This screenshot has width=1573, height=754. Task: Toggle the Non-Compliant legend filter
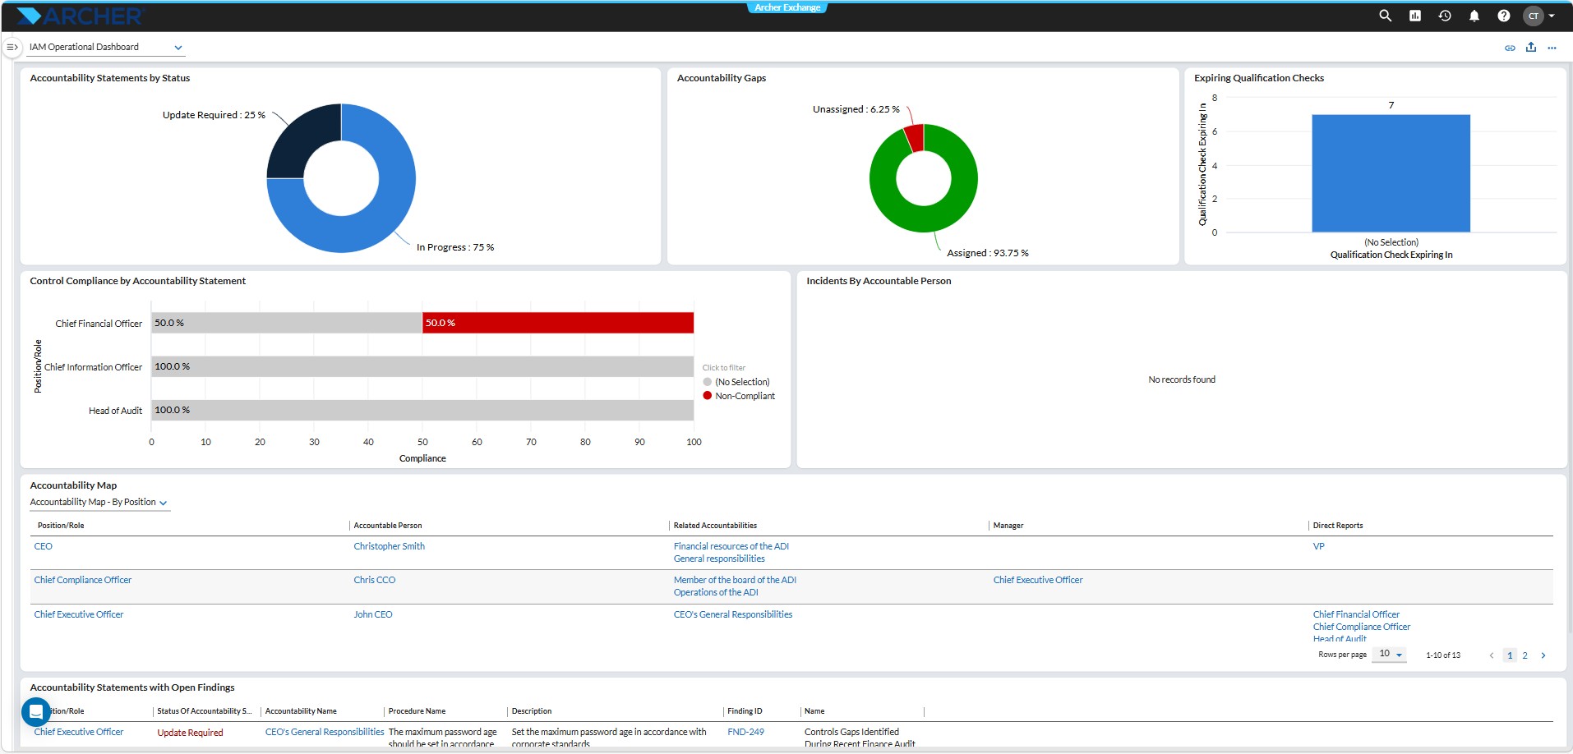click(x=739, y=396)
